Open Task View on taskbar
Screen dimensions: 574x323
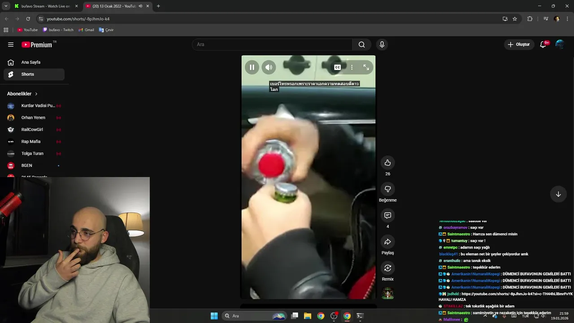coord(295,316)
